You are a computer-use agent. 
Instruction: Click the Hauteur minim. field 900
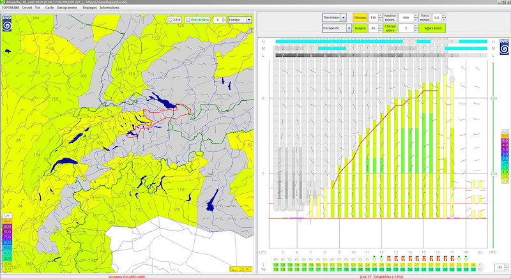coord(406,18)
